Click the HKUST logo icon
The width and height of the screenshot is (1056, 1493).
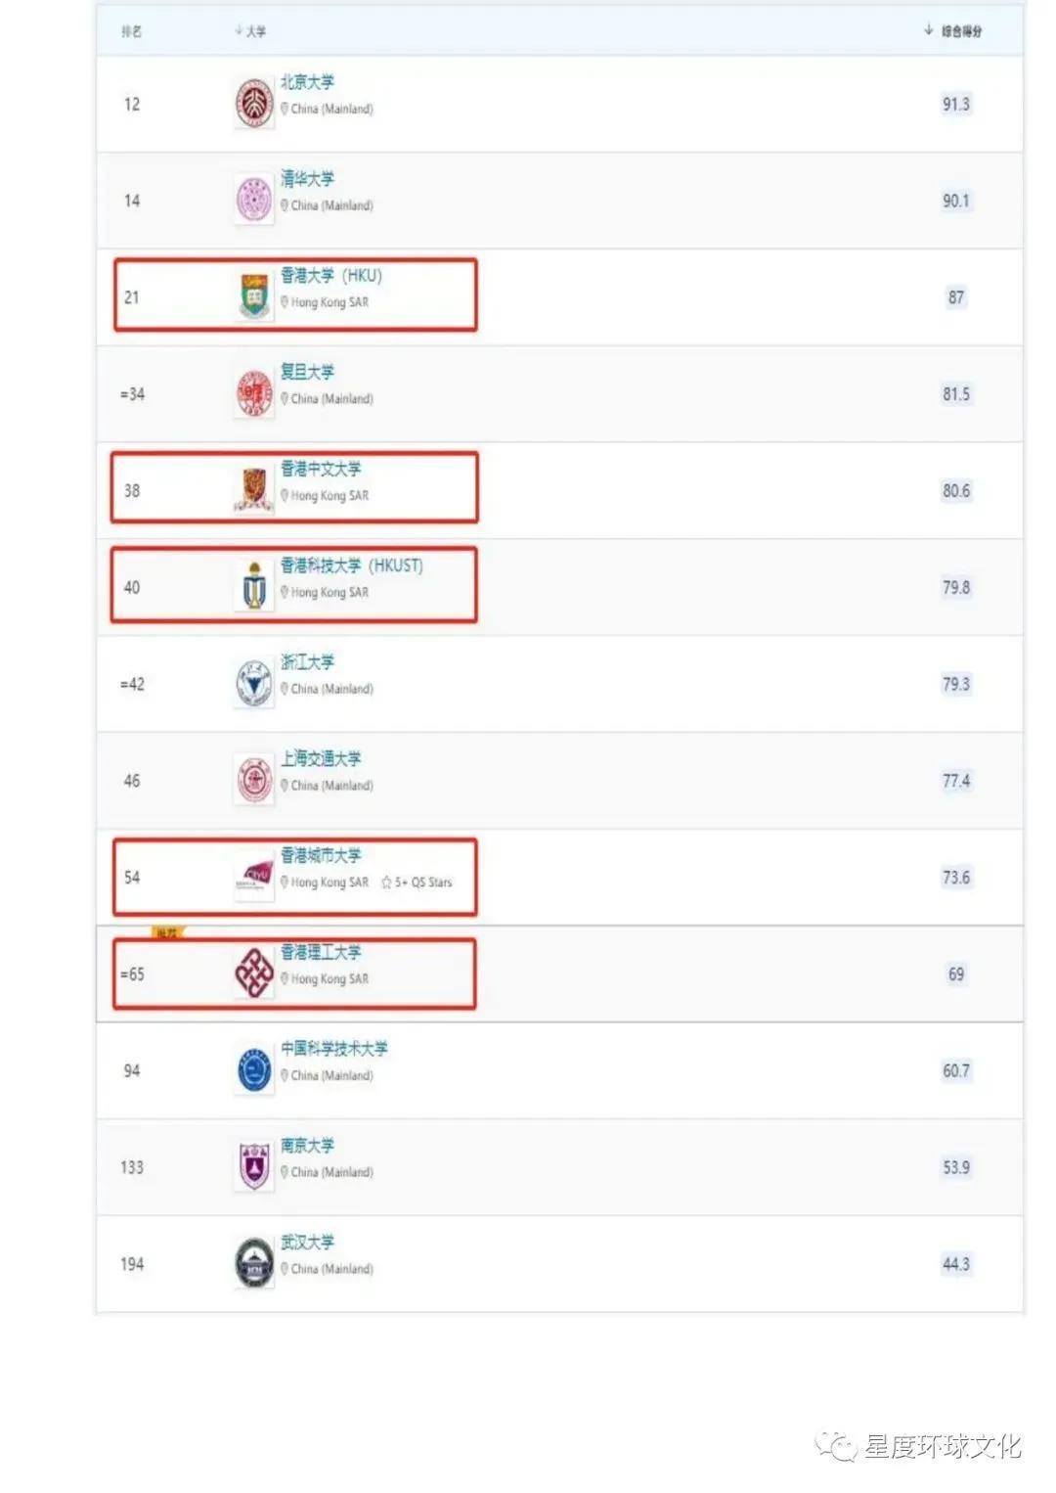254,586
